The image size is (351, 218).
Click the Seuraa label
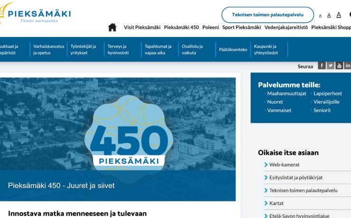[305, 66]
